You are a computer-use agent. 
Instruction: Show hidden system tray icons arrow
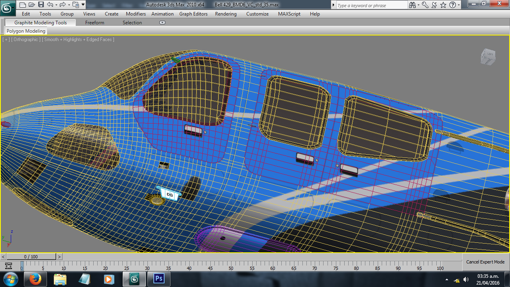(x=447, y=280)
